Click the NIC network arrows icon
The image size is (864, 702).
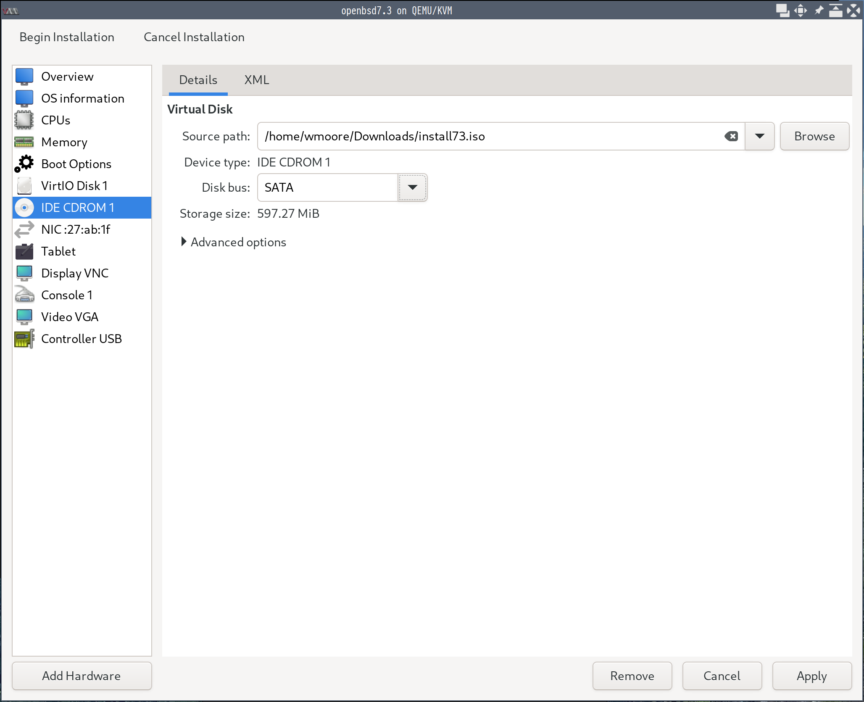(x=24, y=230)
